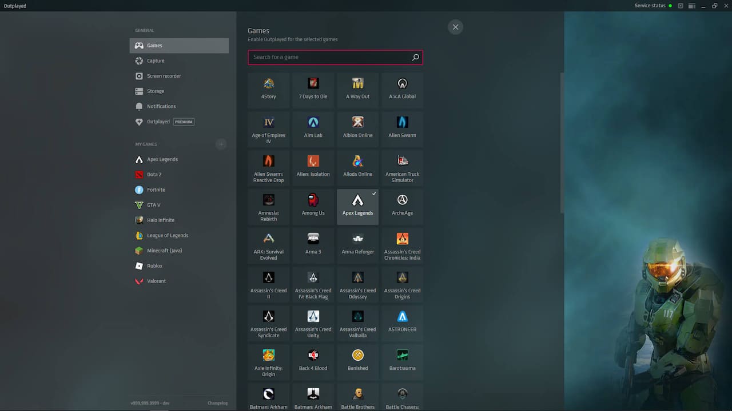Viewport: 732px width, 411px height.
Task: Click the magnifier icon in search box
Action: tap(416, 57)
